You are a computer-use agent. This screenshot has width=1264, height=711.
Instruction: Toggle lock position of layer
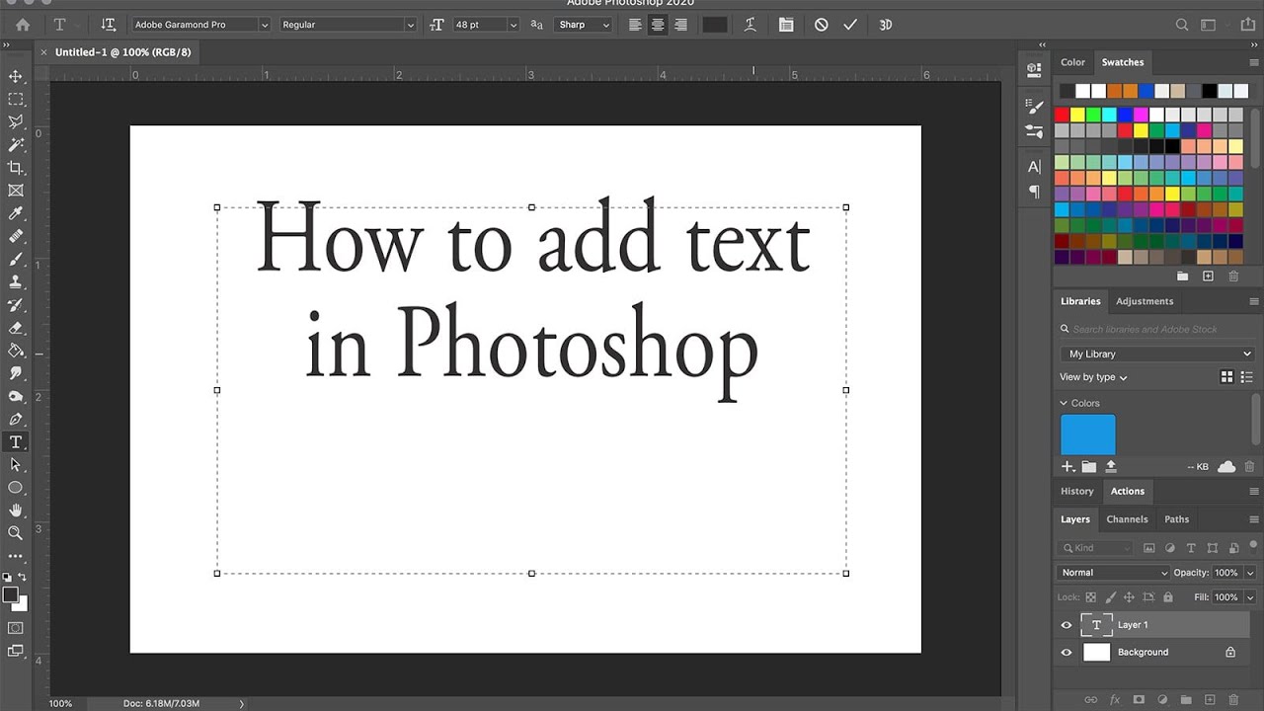1130,597
